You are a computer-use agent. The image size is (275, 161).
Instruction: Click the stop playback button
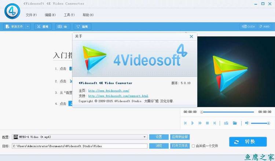(207, 123)
